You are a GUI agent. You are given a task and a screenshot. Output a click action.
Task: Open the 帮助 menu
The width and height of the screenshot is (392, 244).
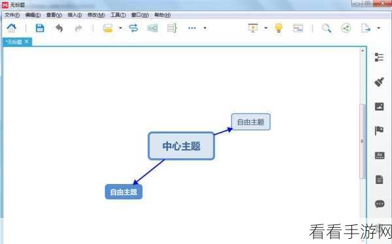coord(163,15)
